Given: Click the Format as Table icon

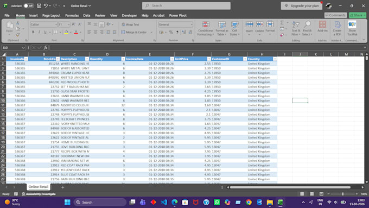Looking at the screenshot, I should pos(222,24).
